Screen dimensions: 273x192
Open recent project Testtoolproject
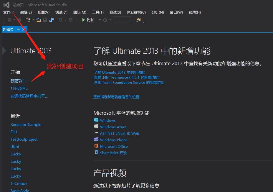[x=24, y=139]
